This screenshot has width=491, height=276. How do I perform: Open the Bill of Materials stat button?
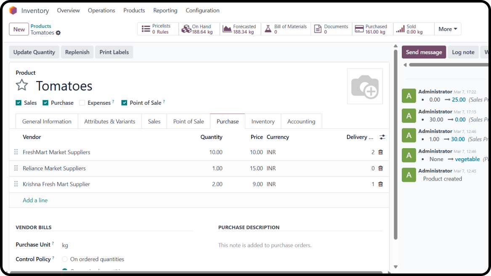(286, 29)
